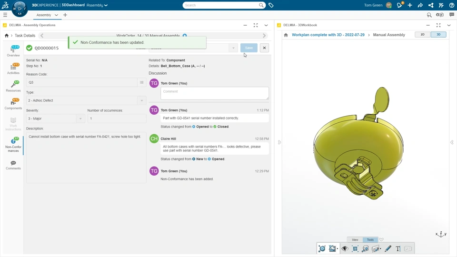Click the Save button
Screen dimensions: 457x257
point(249,48)
